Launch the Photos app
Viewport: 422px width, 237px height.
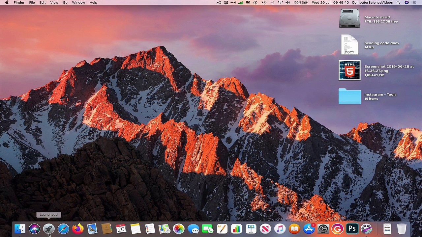pyautogui.click(x=179, y=228)
